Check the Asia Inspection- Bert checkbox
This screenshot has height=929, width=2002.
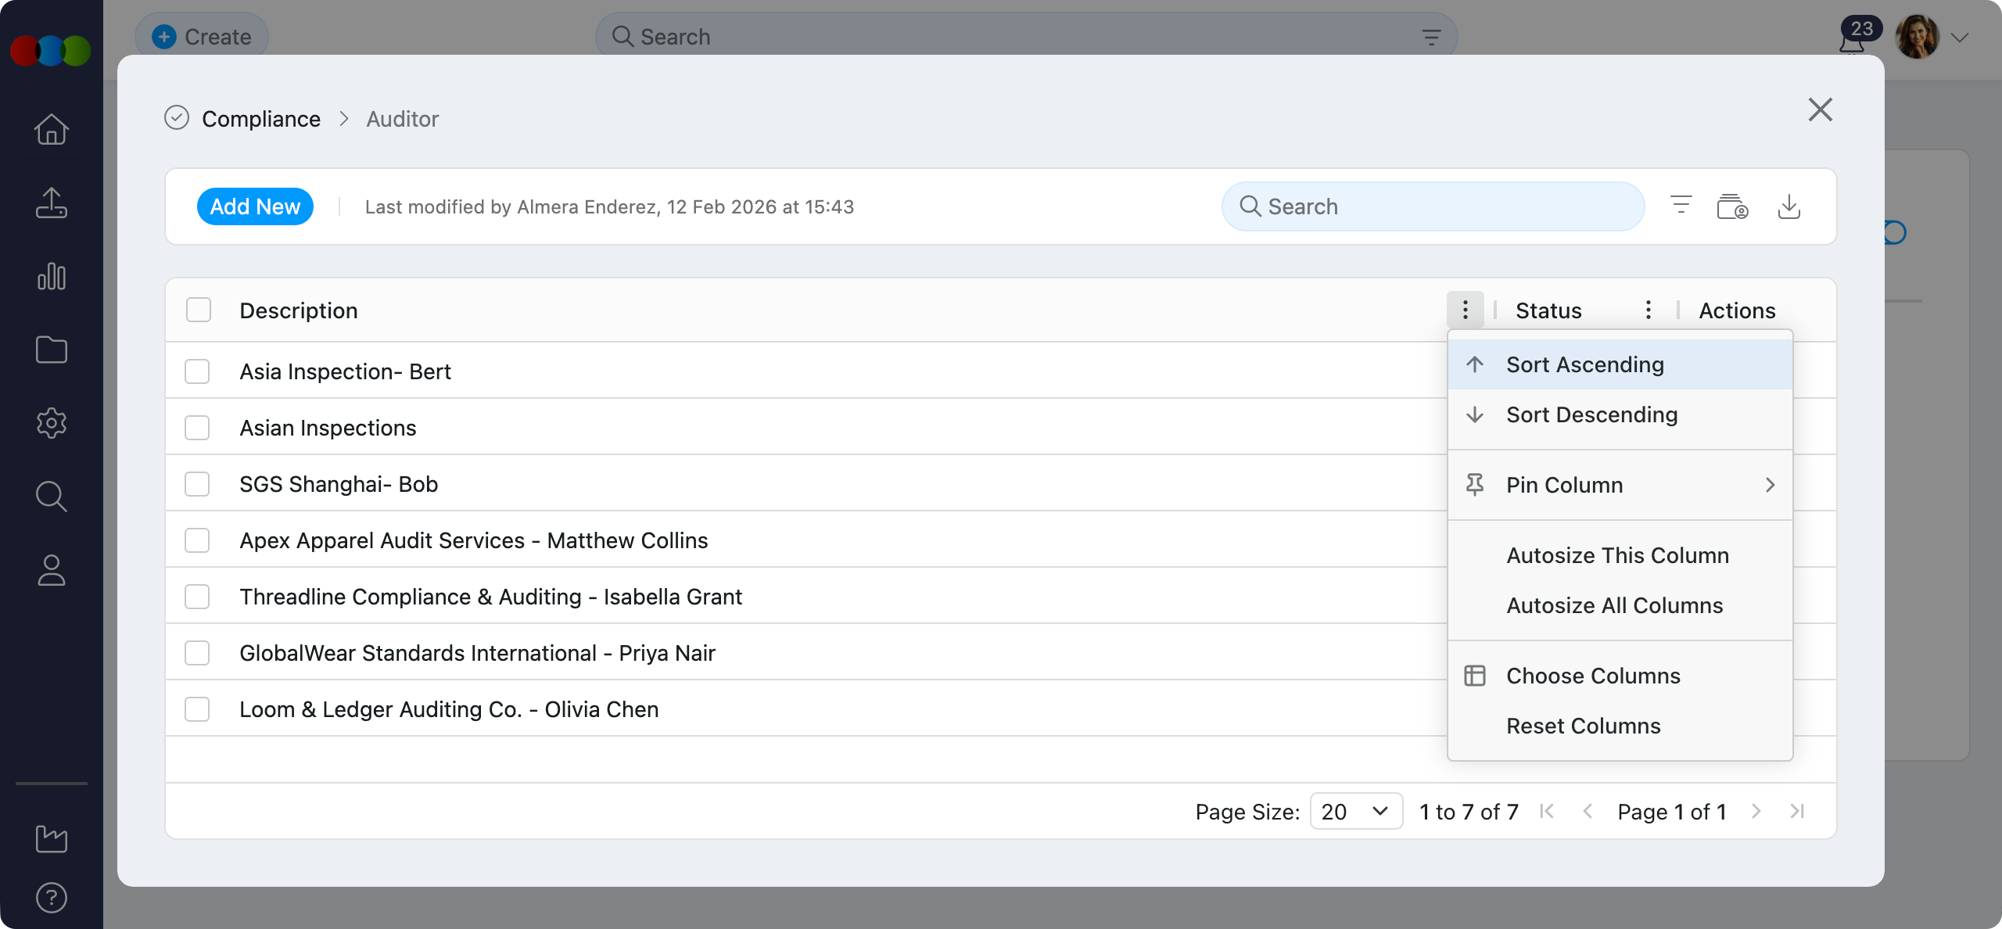point(198,371)
